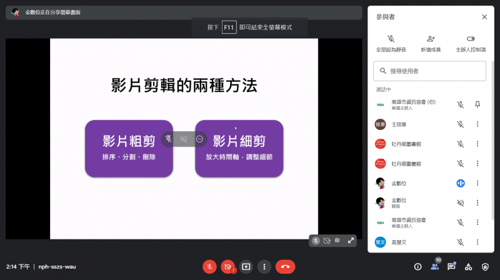500x280 pixels.
Task: Expand the self-view tile
Action: [x=351, y=241]
